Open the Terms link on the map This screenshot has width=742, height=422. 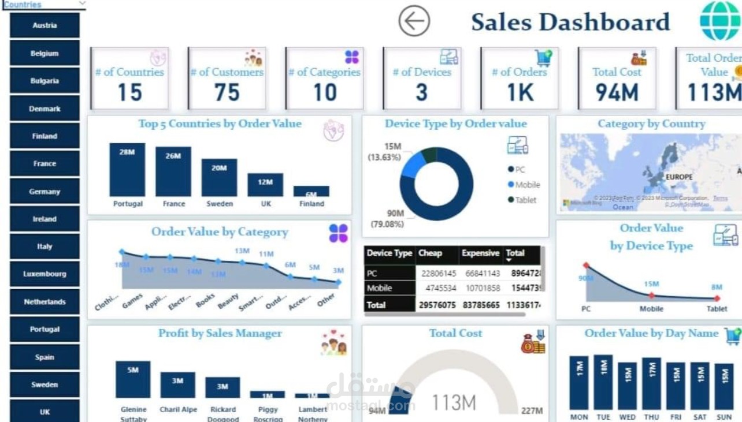[720, 199]
